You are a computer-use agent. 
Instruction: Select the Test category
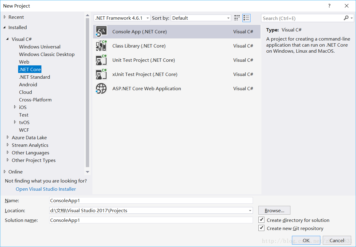(x=24, y=115)
